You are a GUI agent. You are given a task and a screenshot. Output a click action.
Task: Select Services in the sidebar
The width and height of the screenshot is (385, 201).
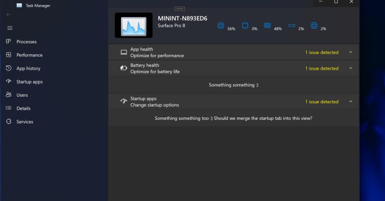tap(25, 121)
